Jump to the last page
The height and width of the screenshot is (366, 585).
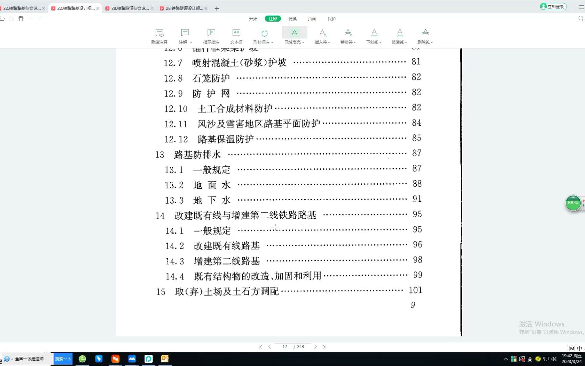point(324,347)
